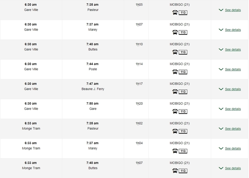249x178 pixels.
Task: Expand chevron for the 1h02 Monge Tram trip
Action: click(221, 129)
